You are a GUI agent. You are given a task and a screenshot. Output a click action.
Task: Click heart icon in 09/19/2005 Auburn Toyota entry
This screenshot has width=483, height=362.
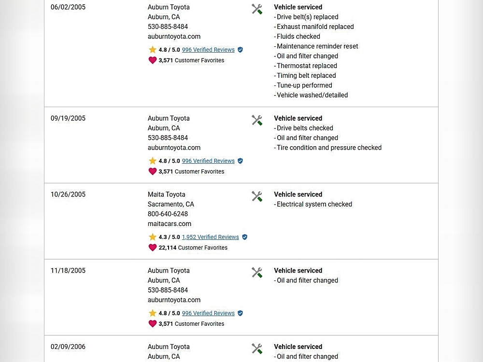click(x=153, y=171)
